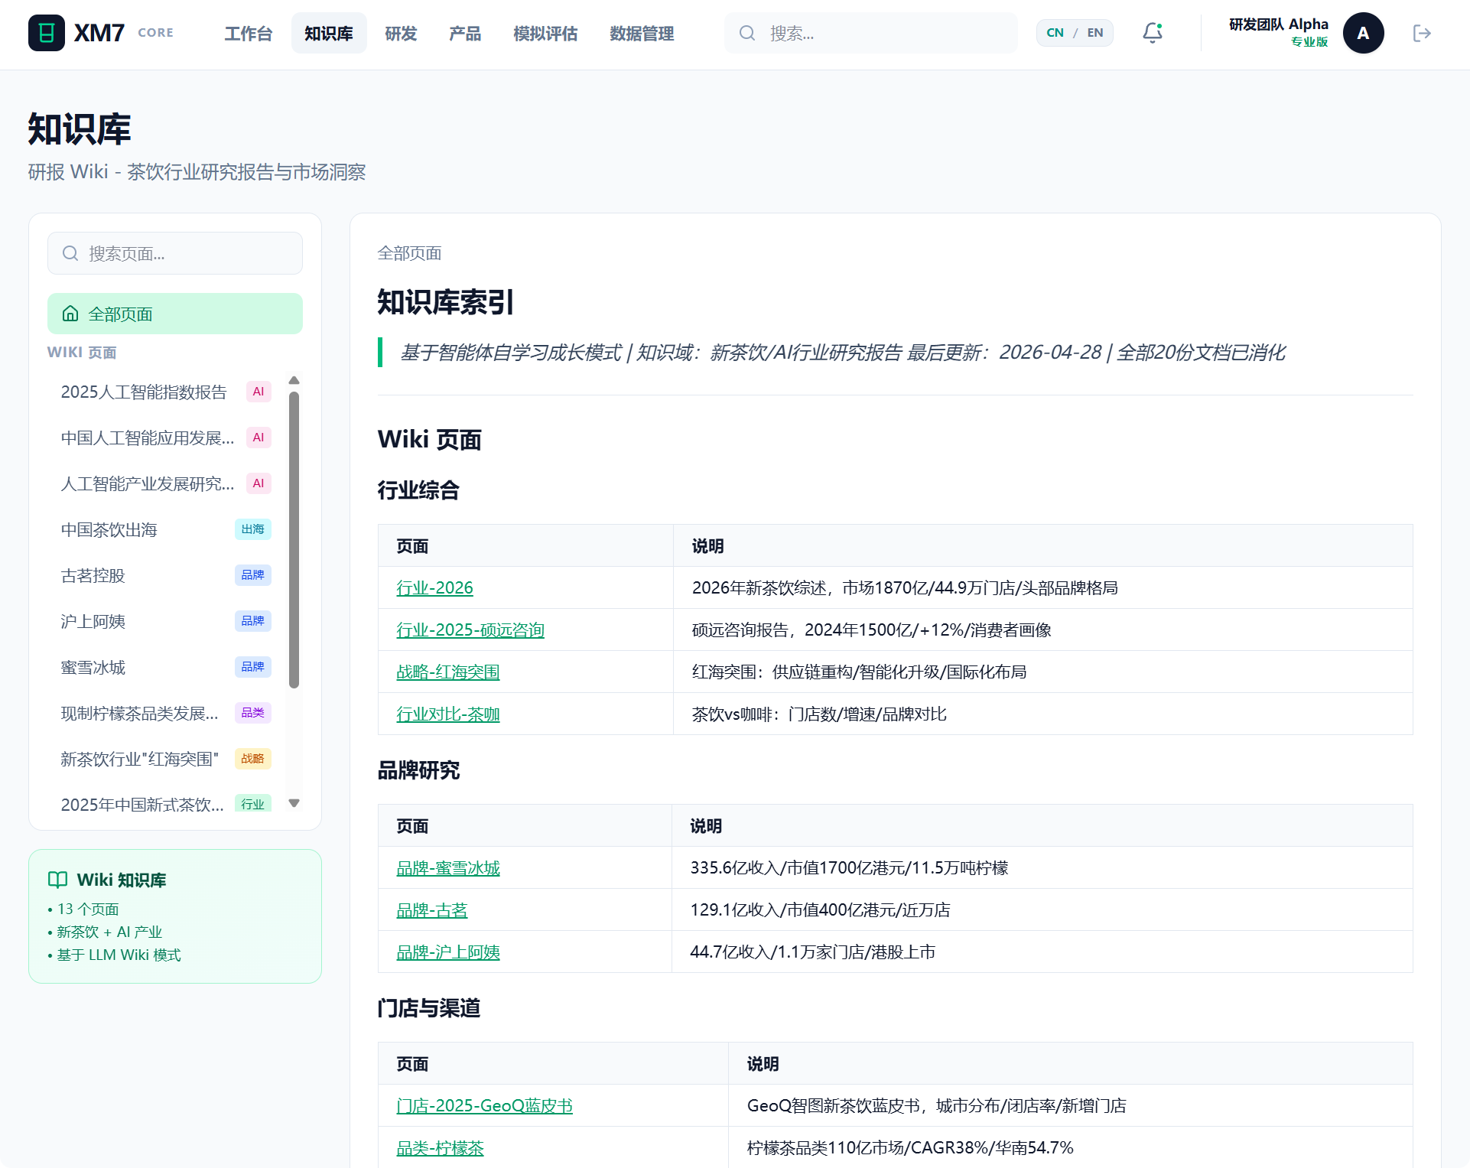Open 古茗控股 wiki page
This screenshot has width=1470, height=1168.
165,575
